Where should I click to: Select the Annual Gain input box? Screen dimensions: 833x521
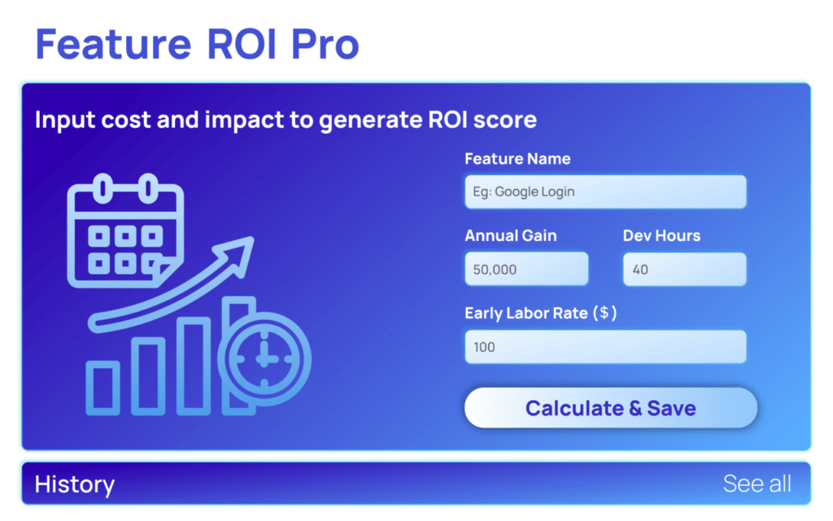[x=526, y=269]
